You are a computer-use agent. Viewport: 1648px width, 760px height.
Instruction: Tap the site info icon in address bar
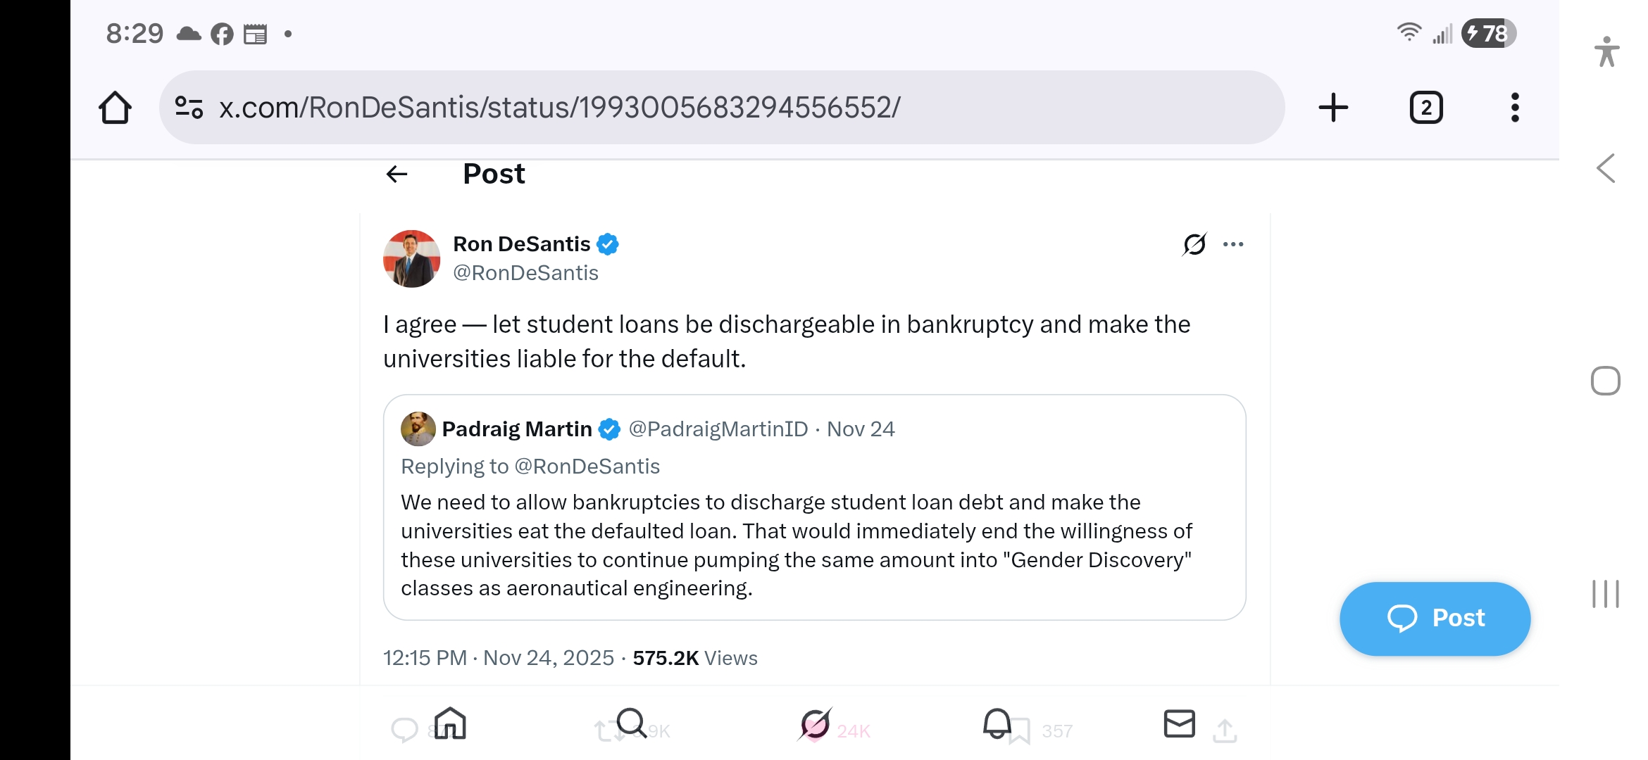[189, 108]
